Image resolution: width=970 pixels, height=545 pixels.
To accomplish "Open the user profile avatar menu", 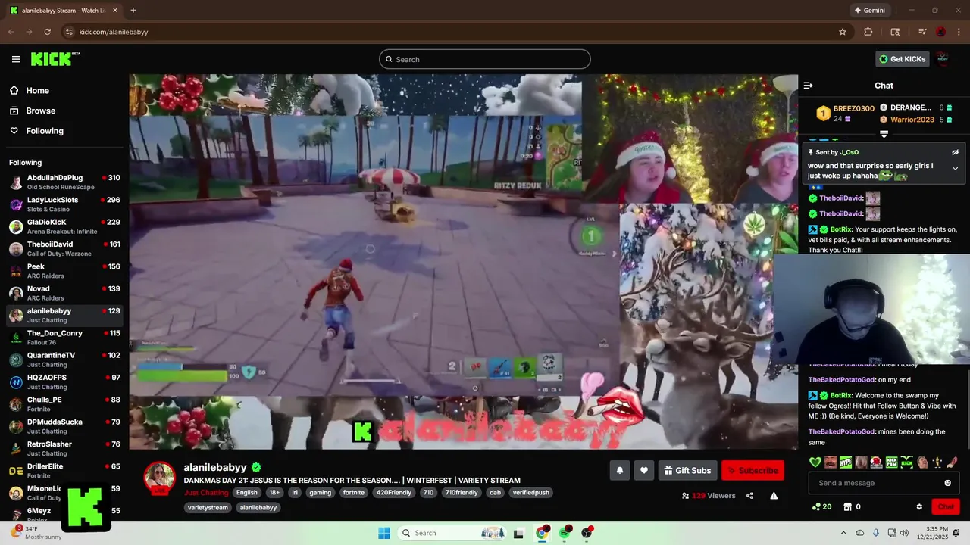I will [x=943, y=59].
